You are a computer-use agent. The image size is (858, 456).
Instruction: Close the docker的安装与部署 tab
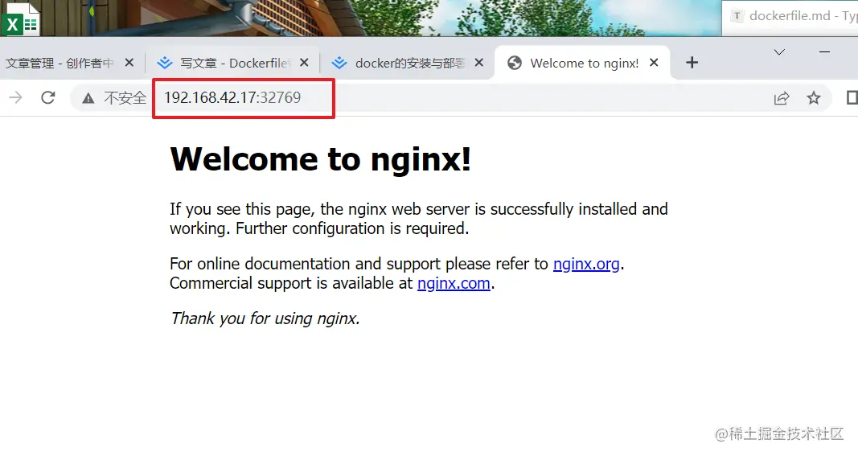click(478, 63)
